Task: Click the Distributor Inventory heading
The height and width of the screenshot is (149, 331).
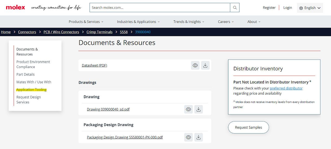Action: pyautogui.click(x=258, y=69)
